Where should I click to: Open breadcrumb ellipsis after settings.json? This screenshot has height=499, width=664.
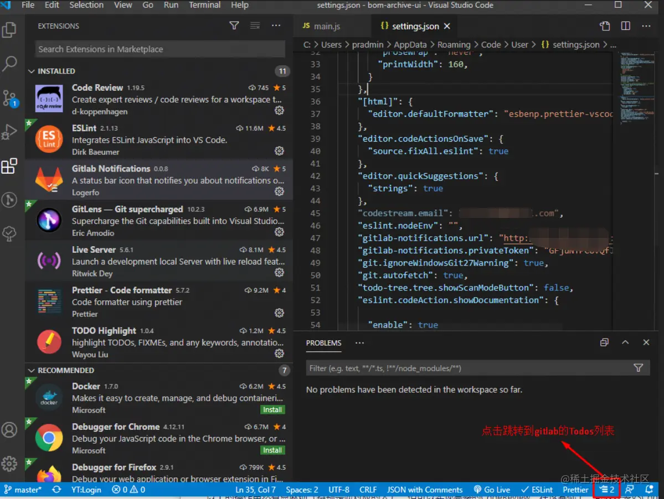click(x=613, y=45)
